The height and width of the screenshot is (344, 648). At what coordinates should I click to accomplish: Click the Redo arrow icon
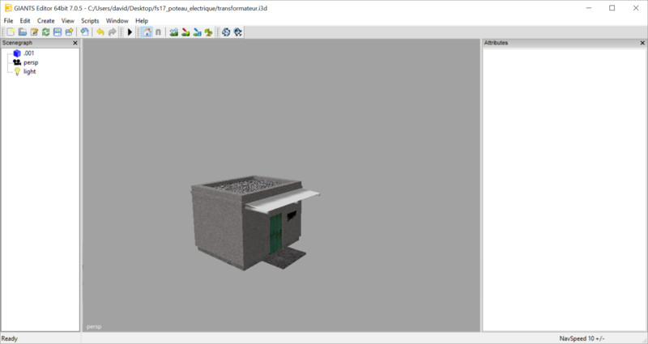pos(112,32)
